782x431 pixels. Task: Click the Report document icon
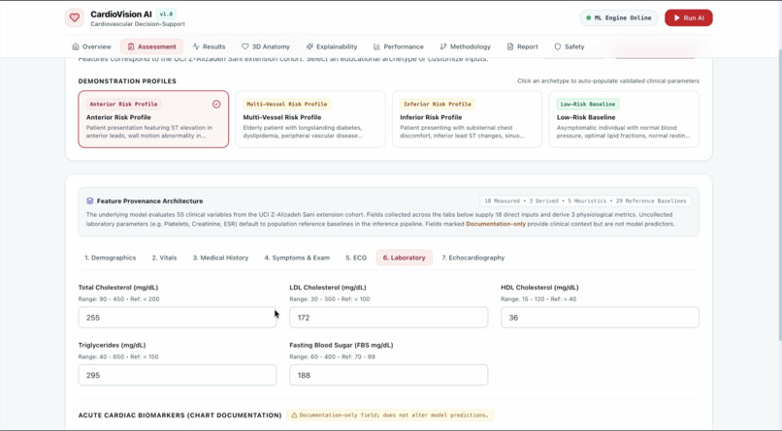(x=510, y=46)
